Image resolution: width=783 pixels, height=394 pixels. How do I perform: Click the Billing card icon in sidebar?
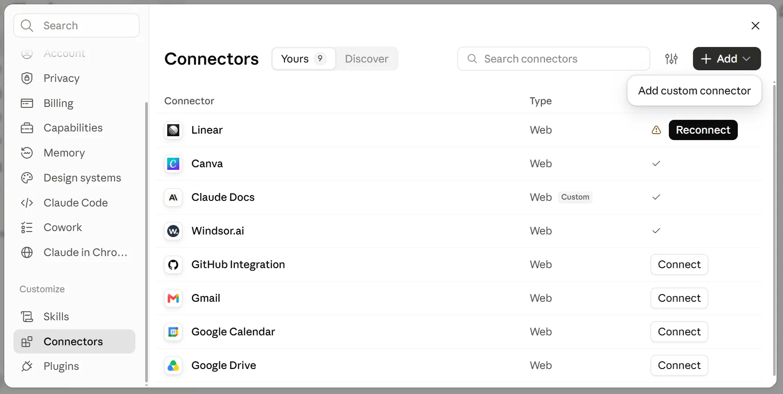[x=27, y=103]
